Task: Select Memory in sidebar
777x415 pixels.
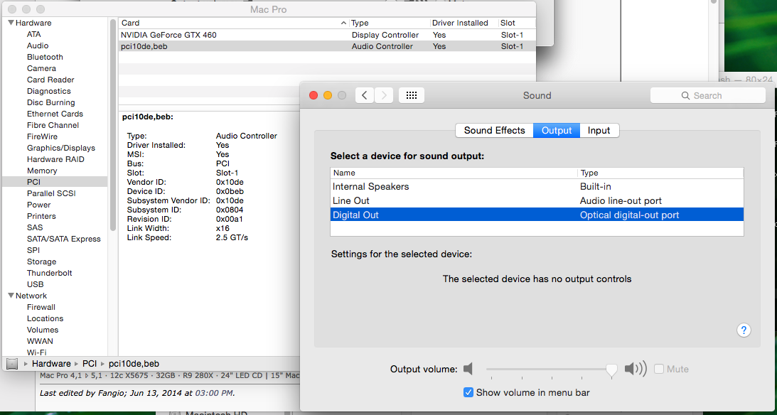Action: [42, 171]
